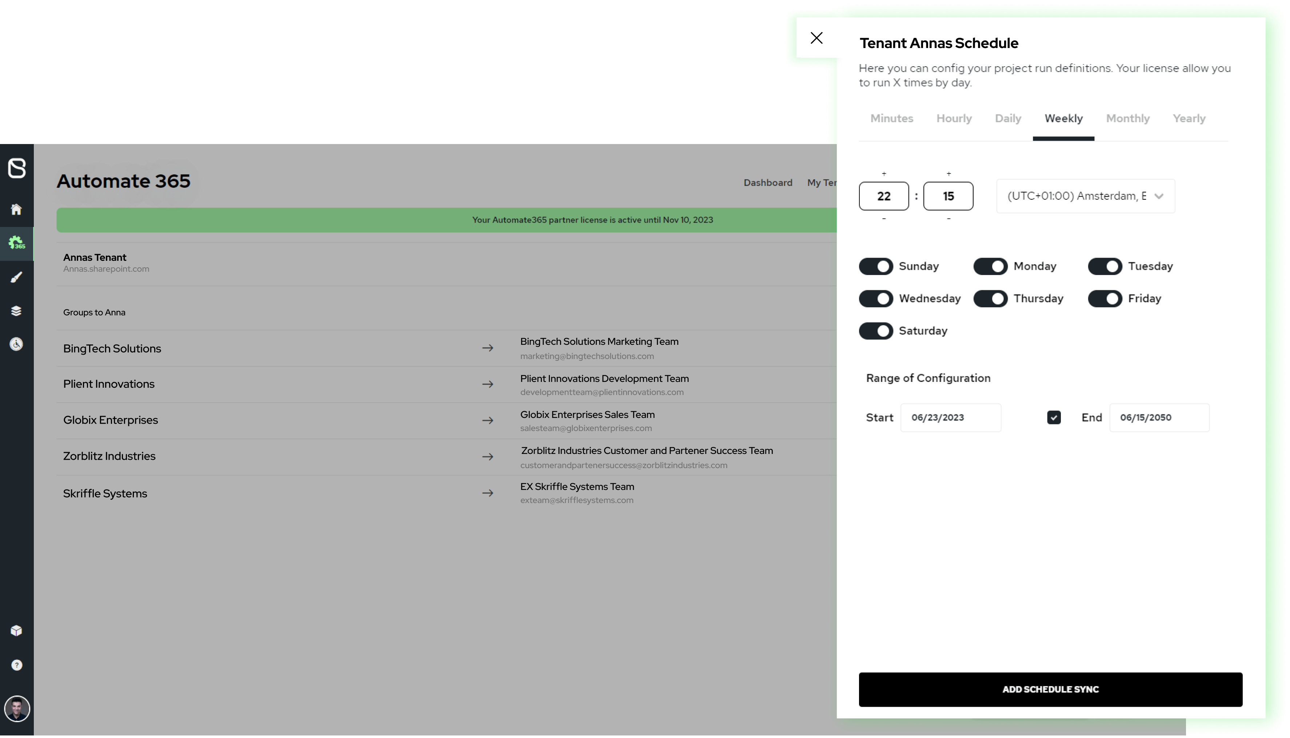Open the Dashboard link

coord(768,183)
